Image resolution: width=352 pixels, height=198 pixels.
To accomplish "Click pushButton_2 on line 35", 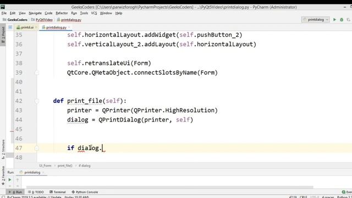I will pyautogui.click(x=218, y=35).
